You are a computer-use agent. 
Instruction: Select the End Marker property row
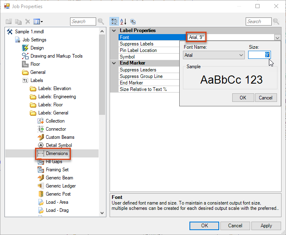click(x=149, y=83)
